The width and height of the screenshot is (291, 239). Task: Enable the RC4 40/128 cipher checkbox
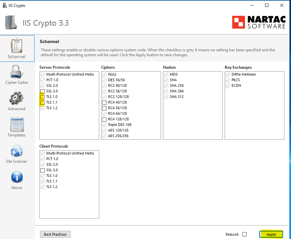point(104,103)
